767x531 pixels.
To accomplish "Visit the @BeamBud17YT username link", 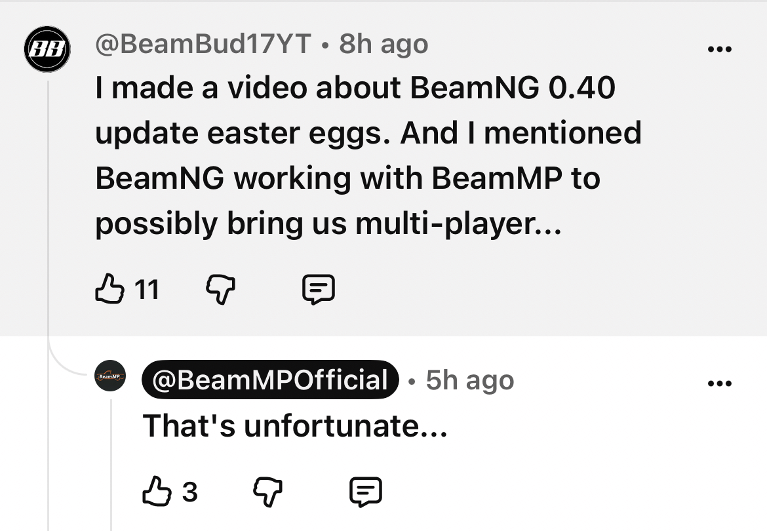I will click(x=203, y=43).
